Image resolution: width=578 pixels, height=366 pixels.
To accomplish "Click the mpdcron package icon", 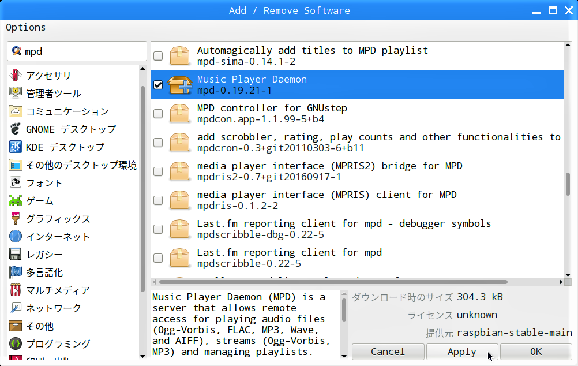I will [x=179, y=143].
